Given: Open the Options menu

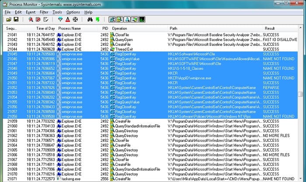Looking at the screenshot, I should click(73, 12).
